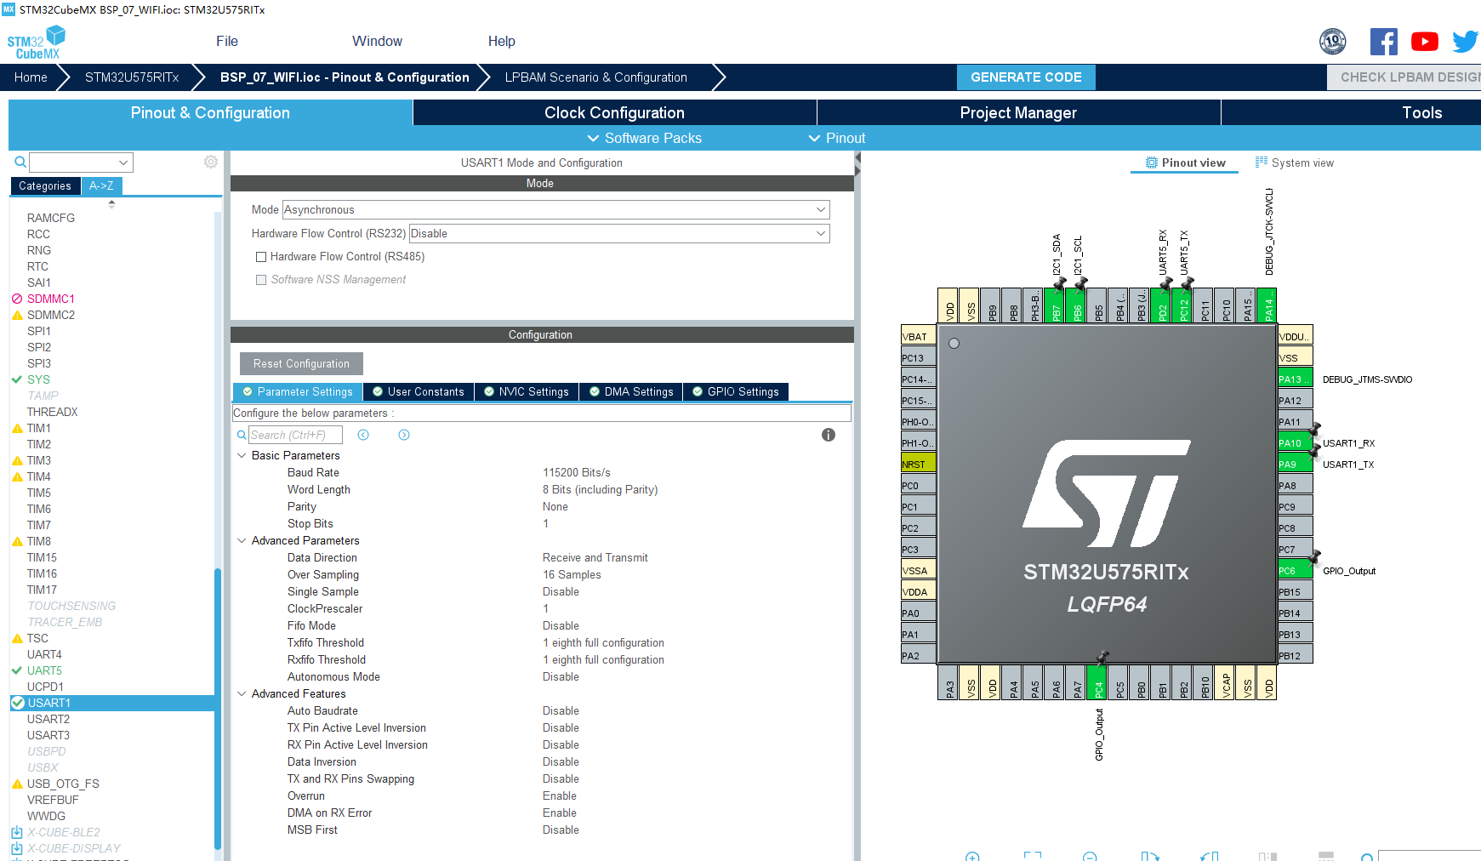Select the green PB6 pin on the chip
This screenshot has width=1481, height=861.
pyautogui.click(x=1077, y=305)
